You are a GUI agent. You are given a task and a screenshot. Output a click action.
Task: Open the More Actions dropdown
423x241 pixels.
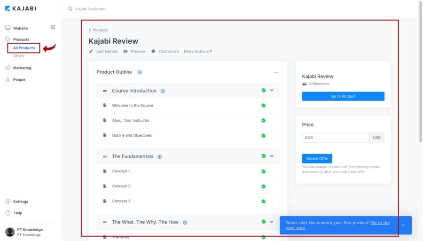[198, 51]
